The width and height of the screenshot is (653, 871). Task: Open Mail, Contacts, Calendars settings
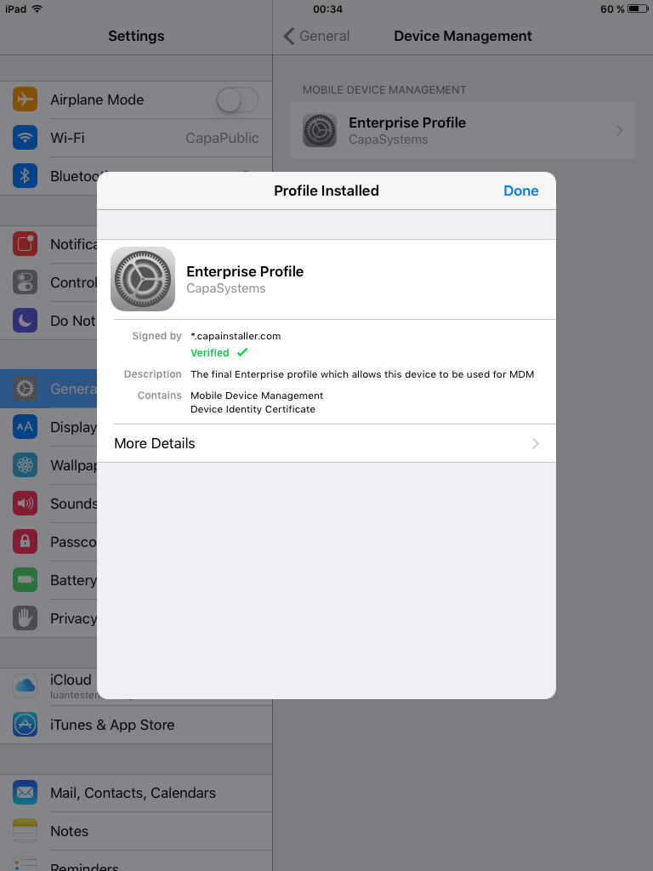136,793
